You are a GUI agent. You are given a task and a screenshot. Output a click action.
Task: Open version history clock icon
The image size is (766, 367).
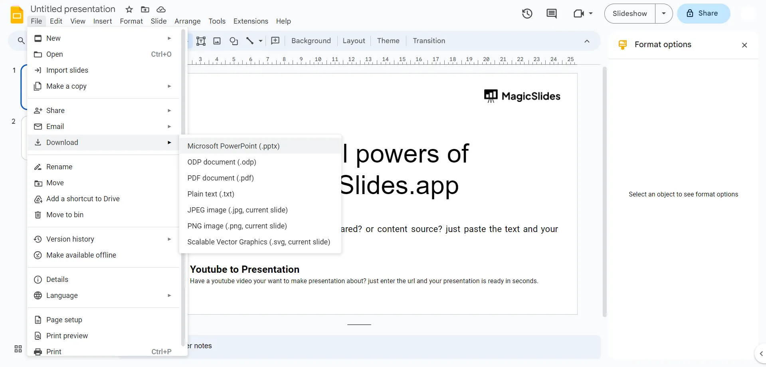527,14
